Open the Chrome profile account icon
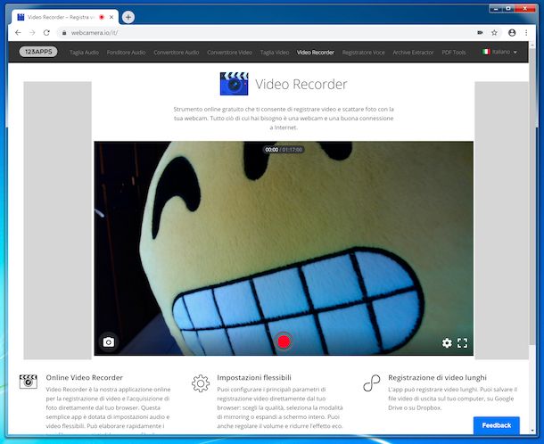 tap(512, 33)
